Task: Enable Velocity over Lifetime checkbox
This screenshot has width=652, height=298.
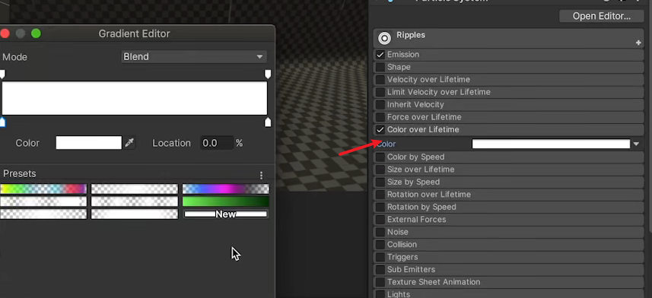Action: [x=380, y=79]
